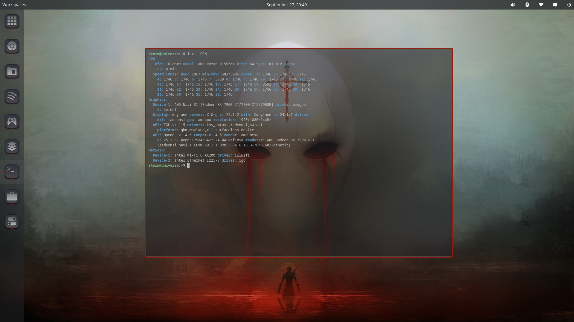The height and width of the screenshot is (322, 574).
Task: Open the Wi-Fi network indicator
Action: [541, 5]
